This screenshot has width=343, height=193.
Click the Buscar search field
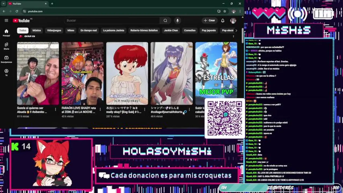pyautogui.click(x=112, y=20)
